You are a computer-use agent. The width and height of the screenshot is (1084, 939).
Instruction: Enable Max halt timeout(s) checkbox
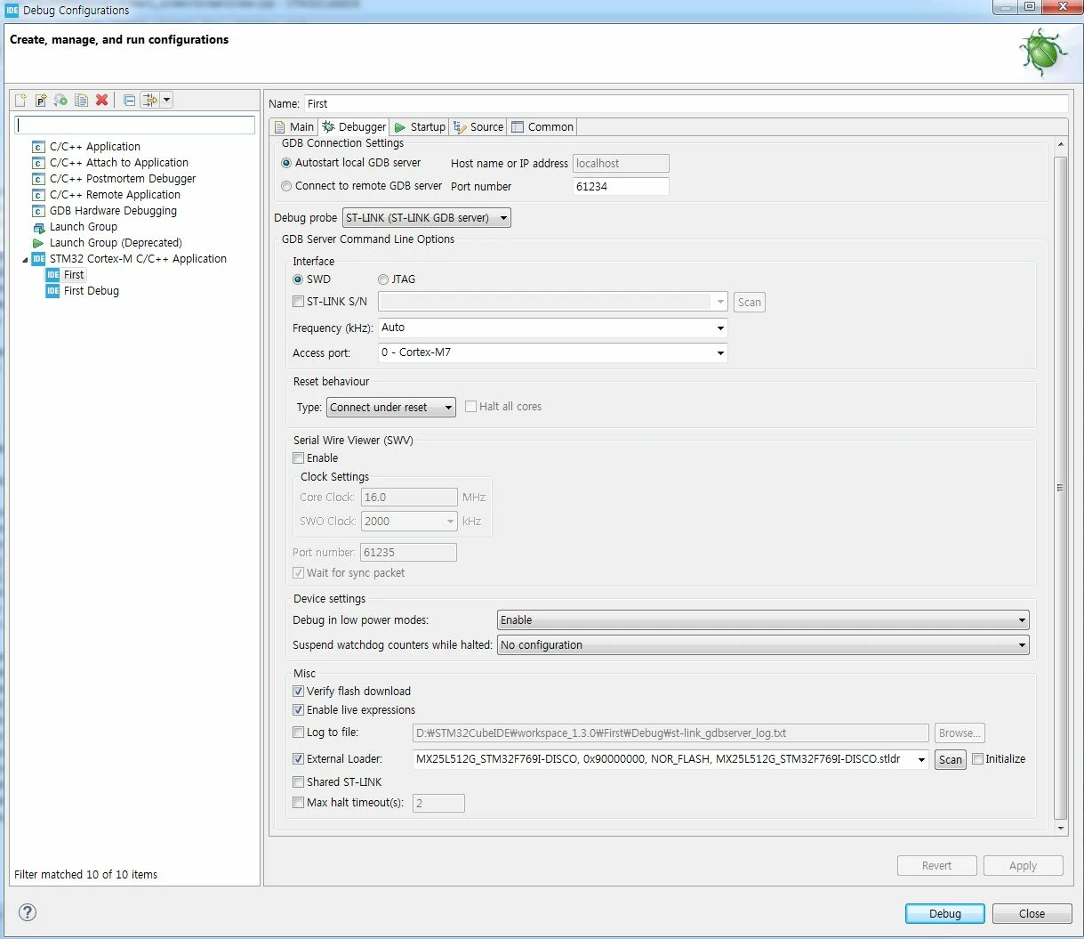[299, 803]
